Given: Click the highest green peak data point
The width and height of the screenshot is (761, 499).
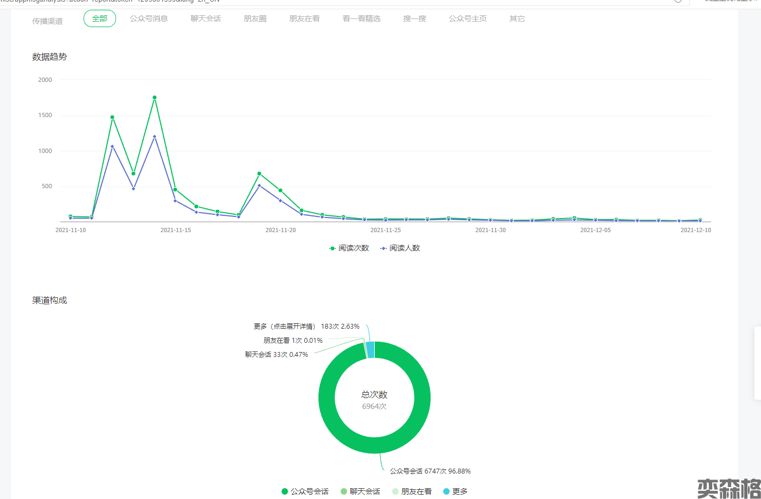Looking at the screenshot, I should (155, 98).
